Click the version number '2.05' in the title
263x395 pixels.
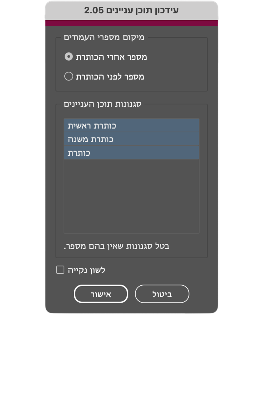[94, 10]
